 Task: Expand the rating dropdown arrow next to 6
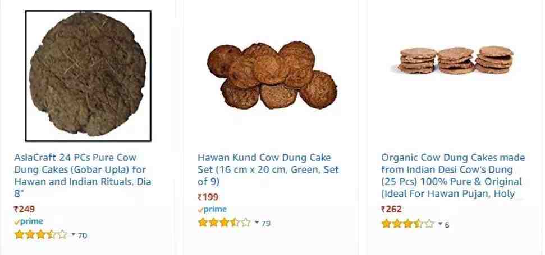click(440, 224)
